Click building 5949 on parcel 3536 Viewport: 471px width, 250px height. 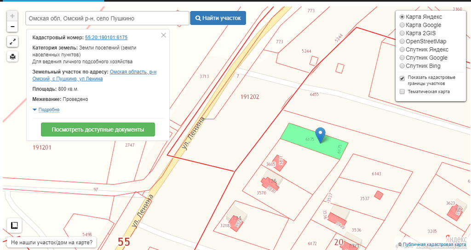tap(337, 221)
